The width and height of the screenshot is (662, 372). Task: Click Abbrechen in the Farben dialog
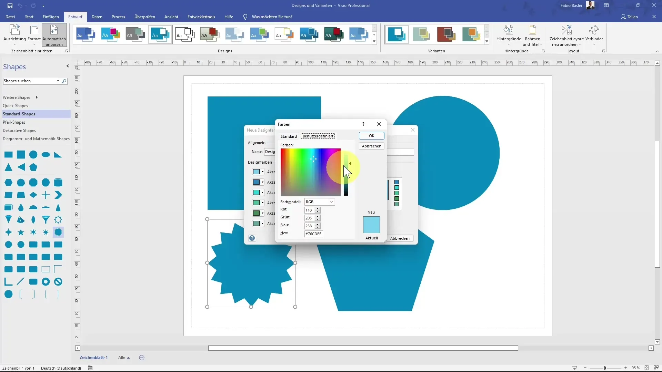pos(372,146)
